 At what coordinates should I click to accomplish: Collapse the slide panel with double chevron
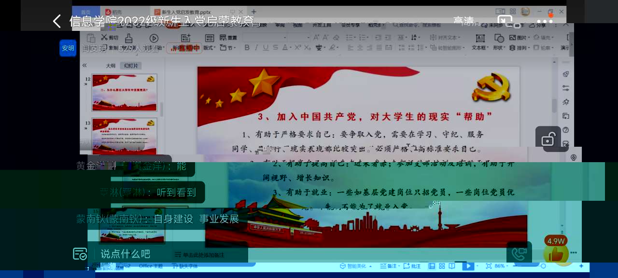pos(84,65)
